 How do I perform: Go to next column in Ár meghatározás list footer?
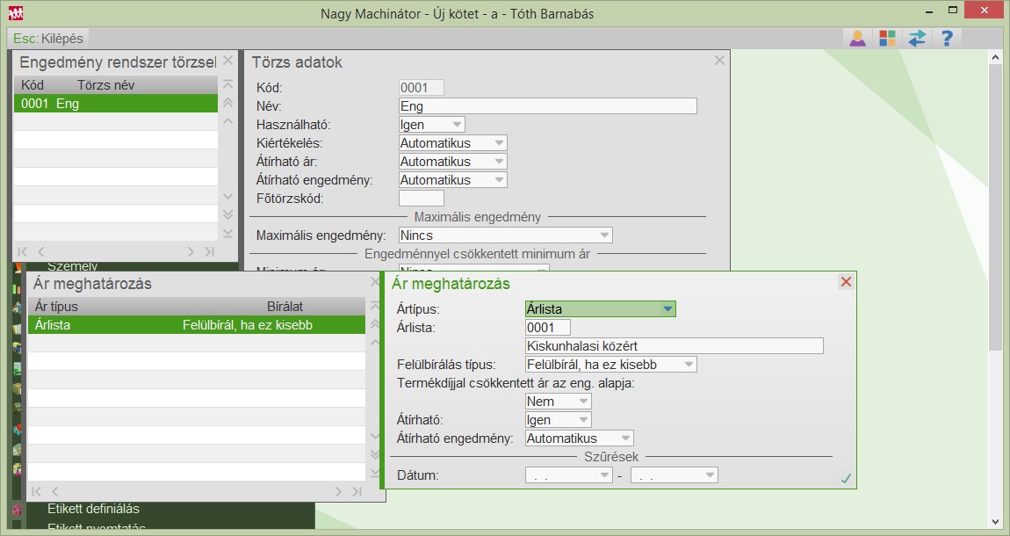click(x=338, y=491)
